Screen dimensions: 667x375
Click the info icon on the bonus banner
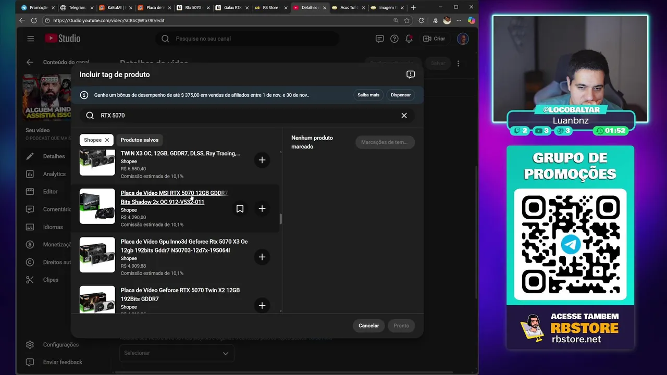(84, 95)
